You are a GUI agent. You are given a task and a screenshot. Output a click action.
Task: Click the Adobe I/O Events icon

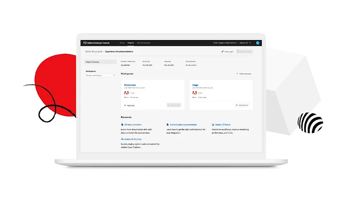pyautogui.click(x=213, y=124)
